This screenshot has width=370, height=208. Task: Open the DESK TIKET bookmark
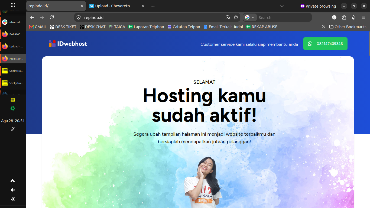tap(63, 27)
